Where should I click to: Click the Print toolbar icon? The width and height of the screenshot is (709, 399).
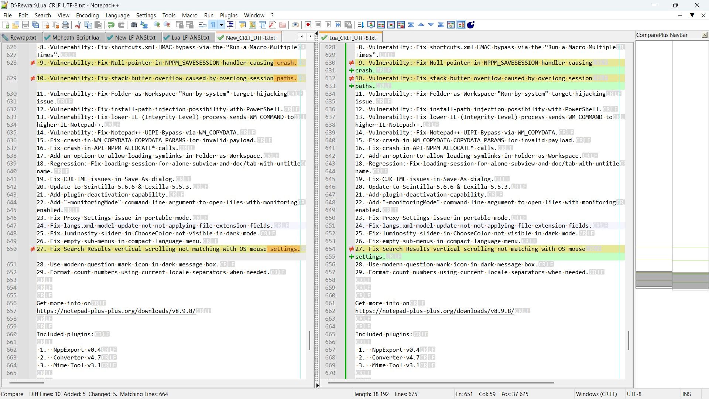coord(65,25)
